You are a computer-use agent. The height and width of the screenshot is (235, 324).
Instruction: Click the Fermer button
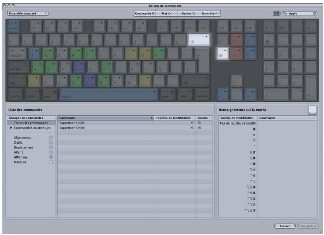tap(285, 226)
